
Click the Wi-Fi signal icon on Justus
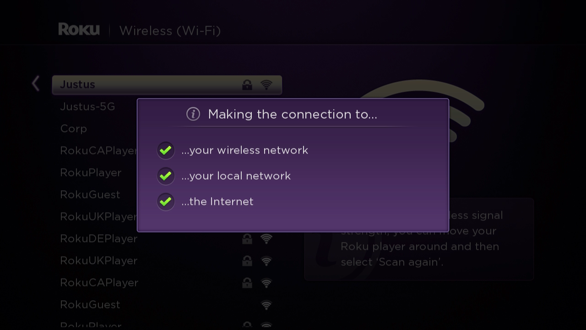[x=266, y=85]
